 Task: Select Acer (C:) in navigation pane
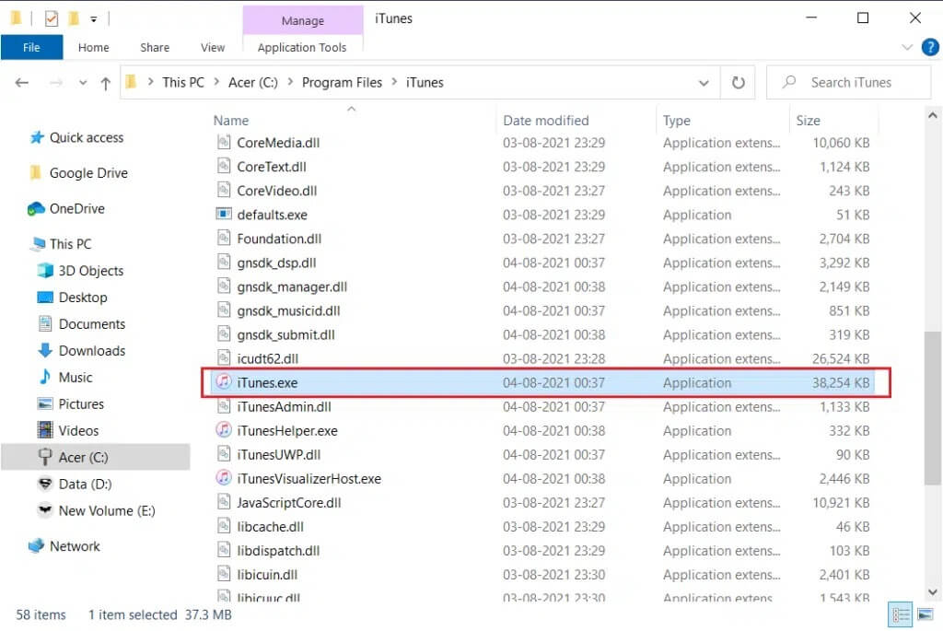coord(96,457)
